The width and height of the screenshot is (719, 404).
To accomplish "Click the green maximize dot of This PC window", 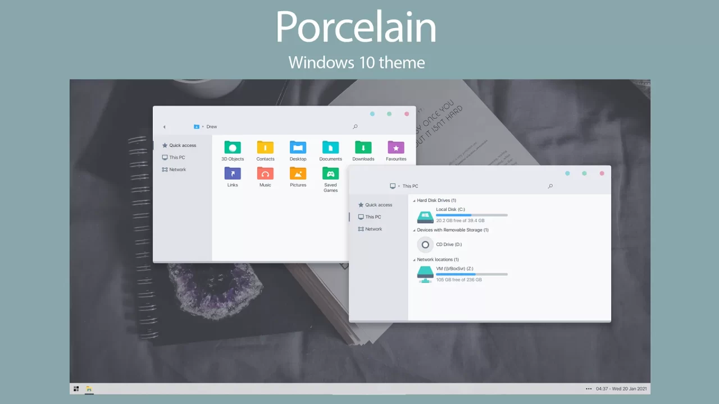I will (584, 173).
